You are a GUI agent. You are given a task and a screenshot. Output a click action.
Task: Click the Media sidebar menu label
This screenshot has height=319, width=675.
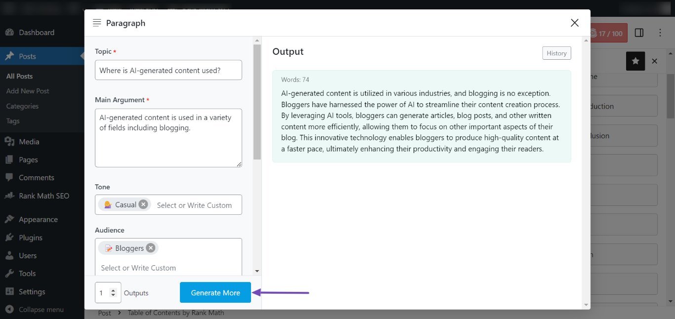pos(29,142)
